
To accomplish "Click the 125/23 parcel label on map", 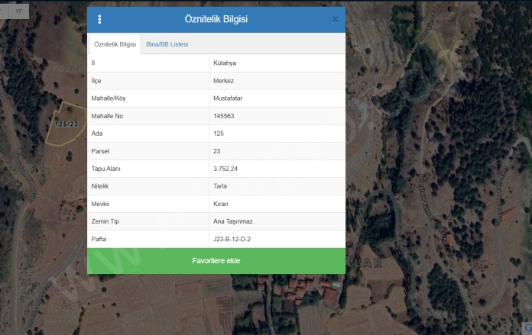I will pos(66,124).
